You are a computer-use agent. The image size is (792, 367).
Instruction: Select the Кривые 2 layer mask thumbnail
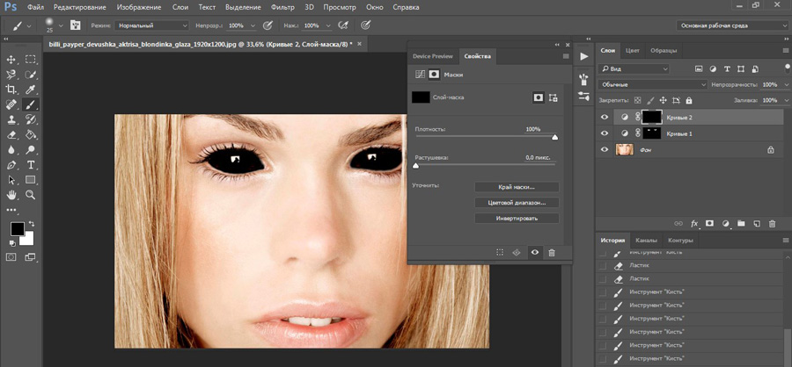[x=651, y=117]
